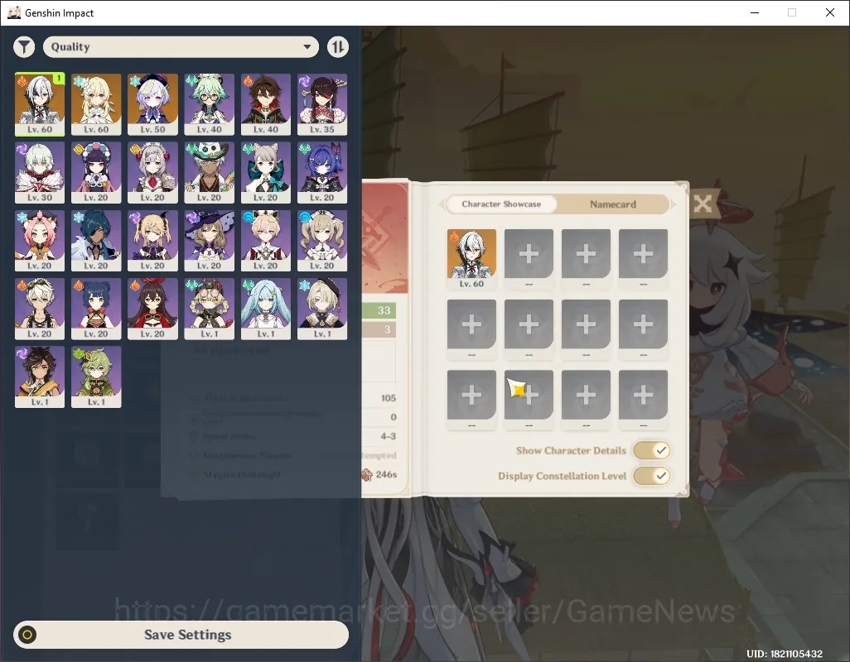
Task: Switch to the Namecard tab
Action: coord(612,204)
